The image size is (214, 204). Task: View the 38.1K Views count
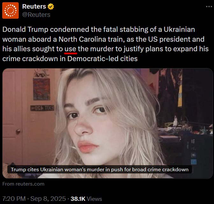pos(86,199)
